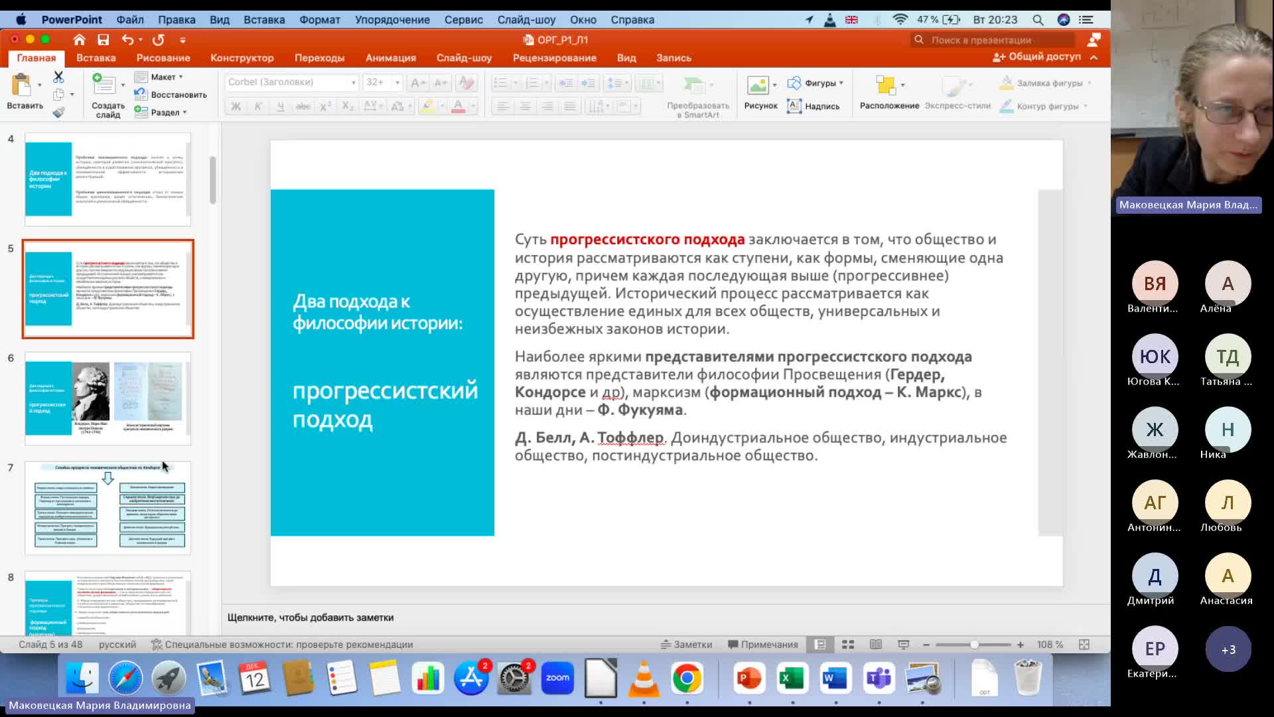The height and width of the screenshot is (717, 1274).
Task: Open Excel in the Dock
Action: 792,678
